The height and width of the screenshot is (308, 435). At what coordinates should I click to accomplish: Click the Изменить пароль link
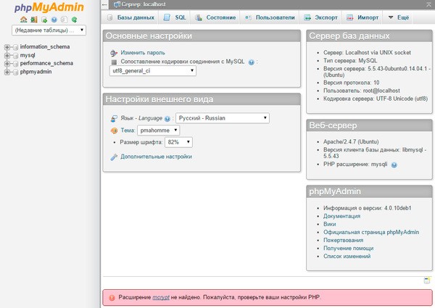tap(143, 53)
